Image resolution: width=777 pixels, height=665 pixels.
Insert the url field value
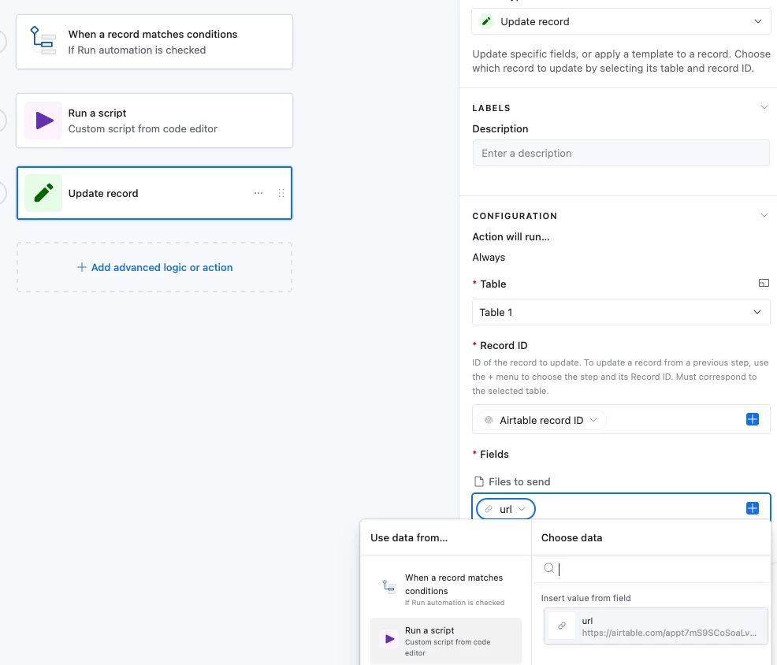656,626
